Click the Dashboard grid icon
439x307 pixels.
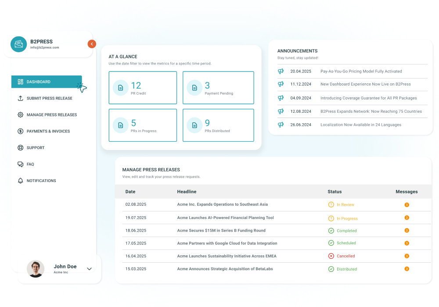tap(20, 82)
